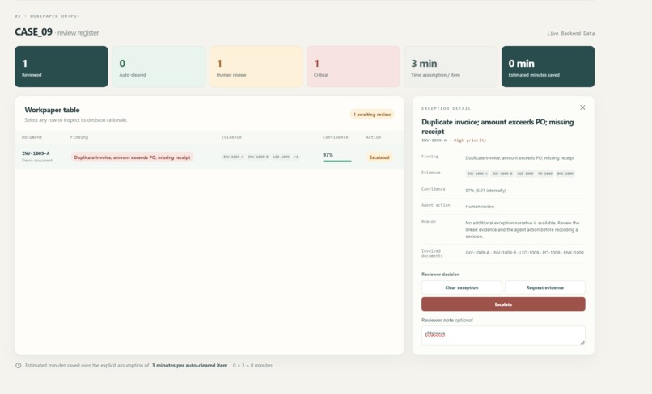Image resolution: width=652 pixels, height=394 pixels.
Task: Select the INV-1009-A row document cell
Action: click(37, 157)
